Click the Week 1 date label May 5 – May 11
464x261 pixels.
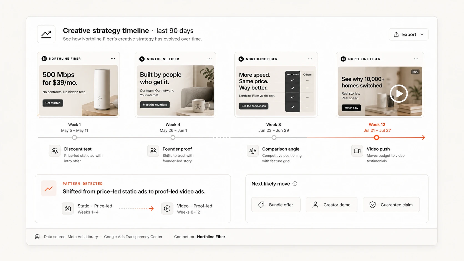click(x=74, y=130)
